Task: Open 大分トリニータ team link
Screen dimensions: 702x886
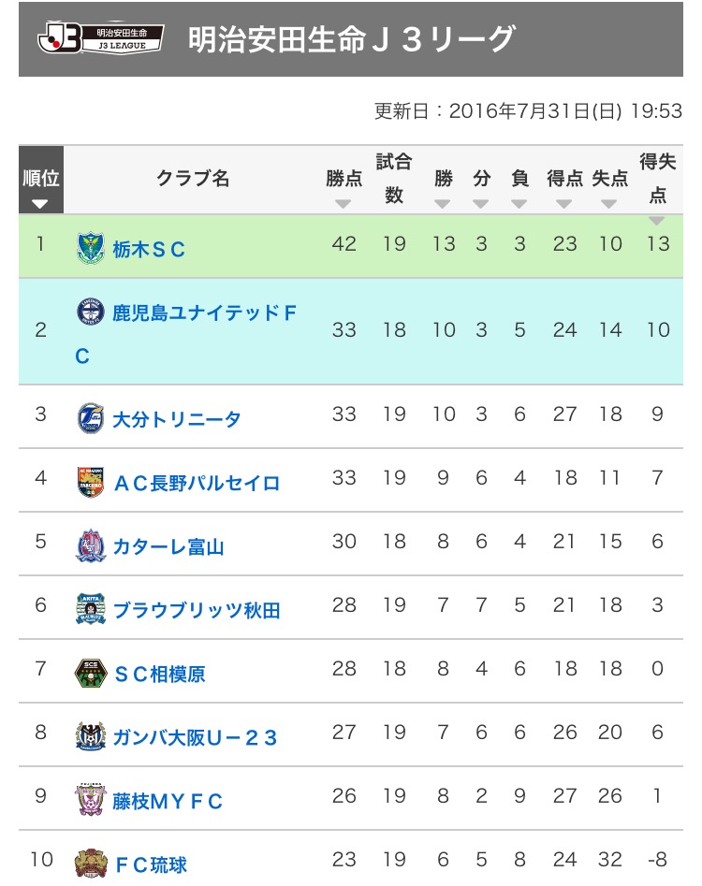Action: coord(177,419)
